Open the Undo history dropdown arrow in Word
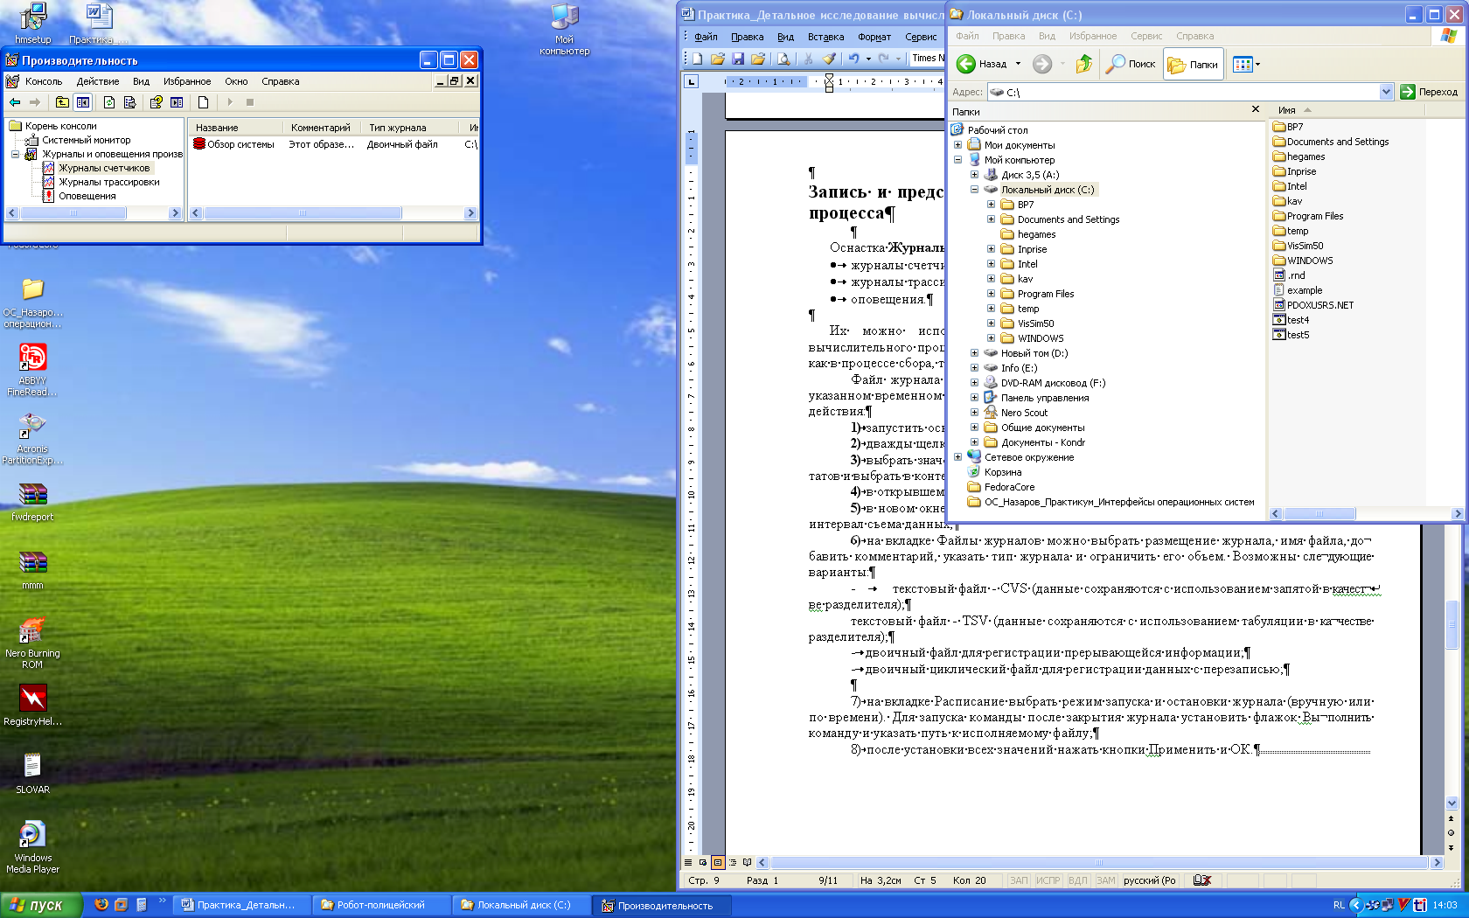This screenshot has width=1469, height=918. tap(868, 59)
